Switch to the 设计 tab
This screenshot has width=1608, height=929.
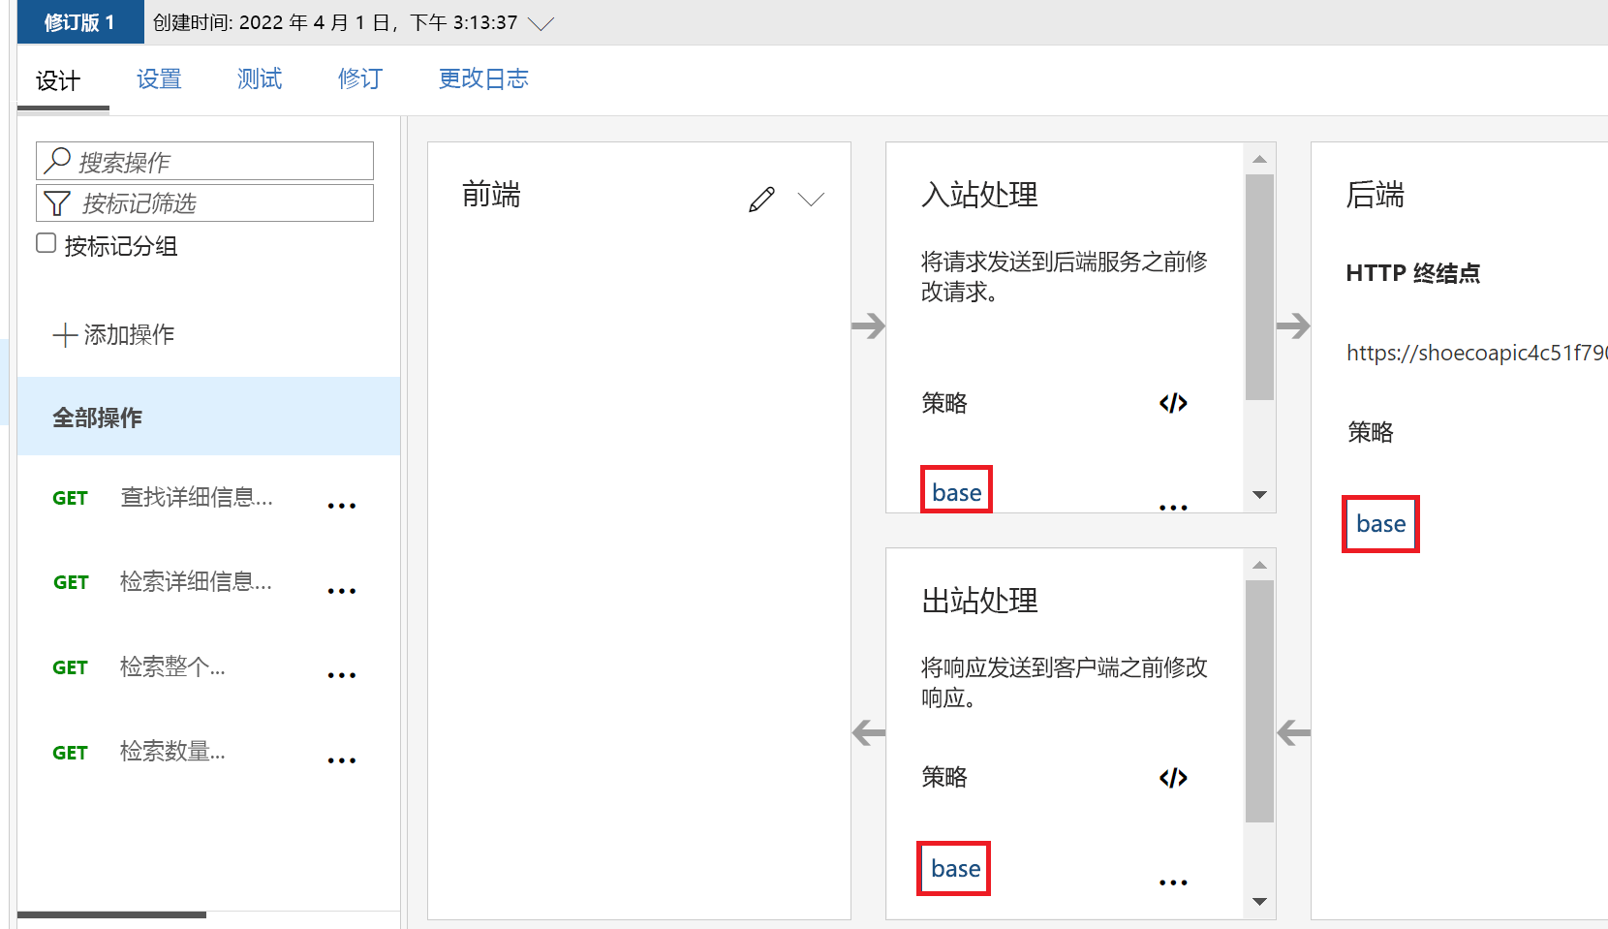point(58,80)
